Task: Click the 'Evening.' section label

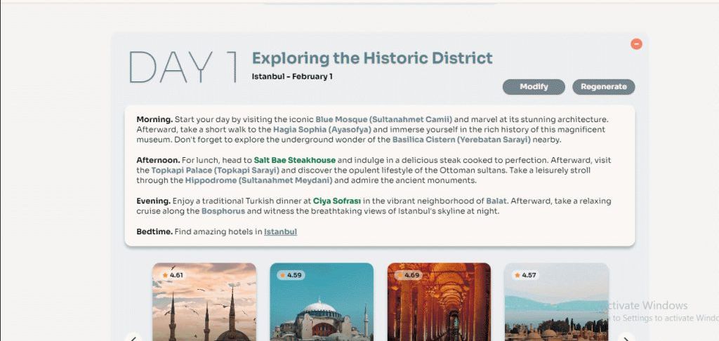Action: (154, 201)
